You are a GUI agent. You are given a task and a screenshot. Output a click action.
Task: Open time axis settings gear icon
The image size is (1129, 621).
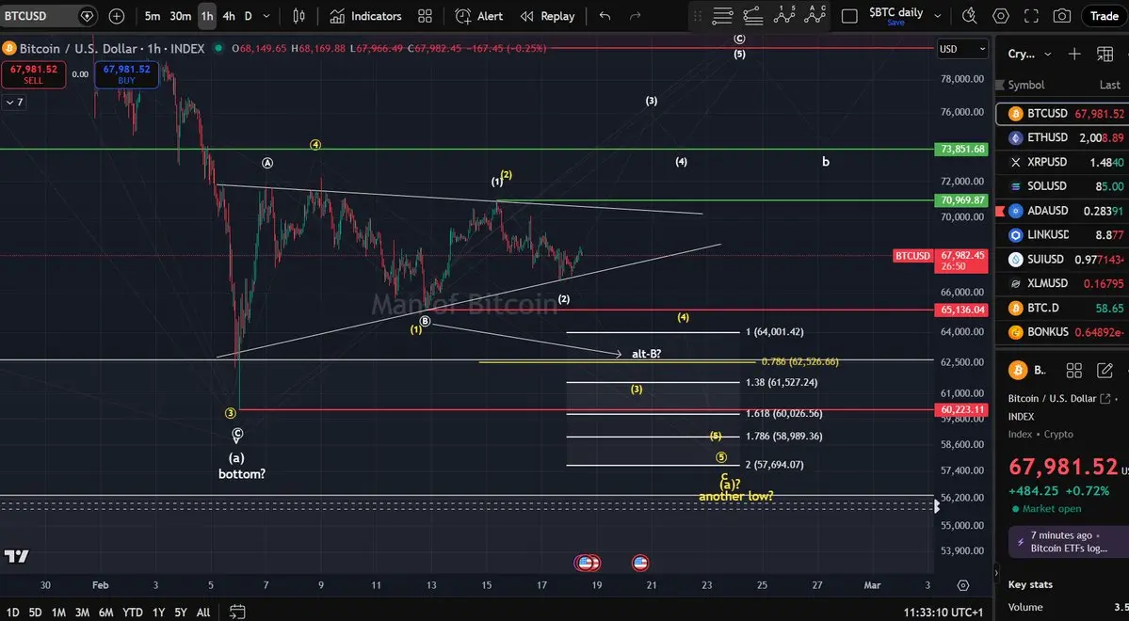963,585
